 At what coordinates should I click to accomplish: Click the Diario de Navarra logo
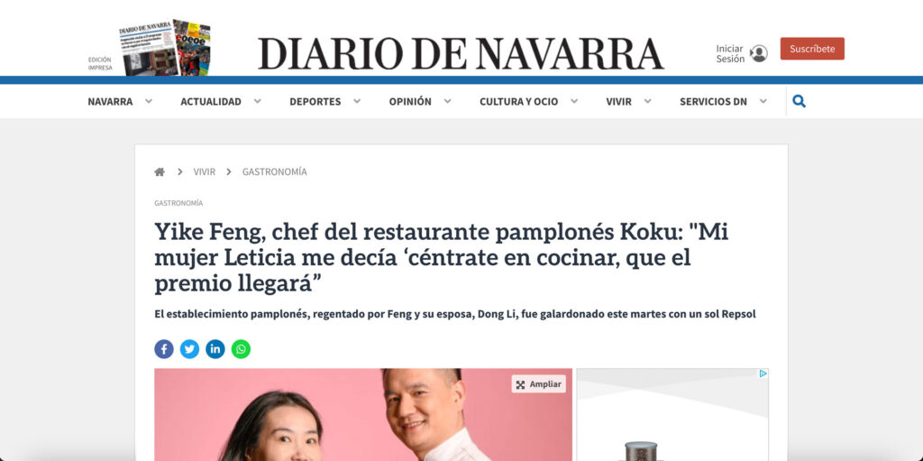click(x=461, y=53)
